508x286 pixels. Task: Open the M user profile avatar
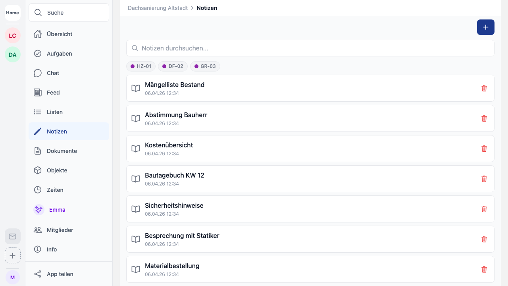coord(13,277)
